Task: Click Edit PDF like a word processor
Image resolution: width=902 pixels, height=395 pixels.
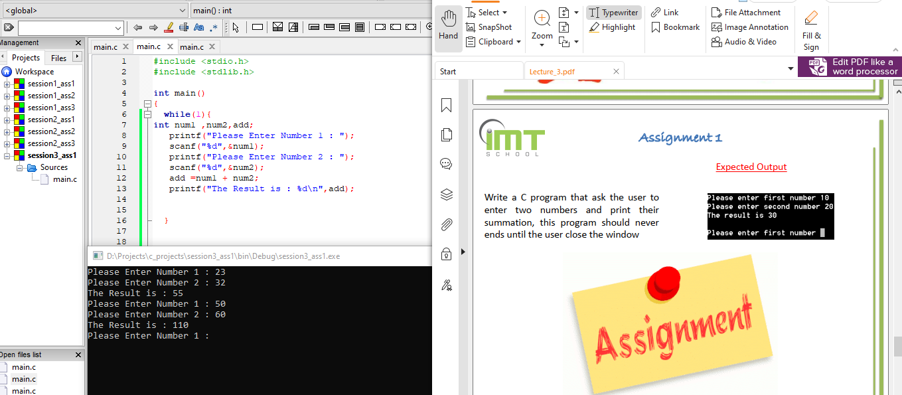Action: point(850,66)
